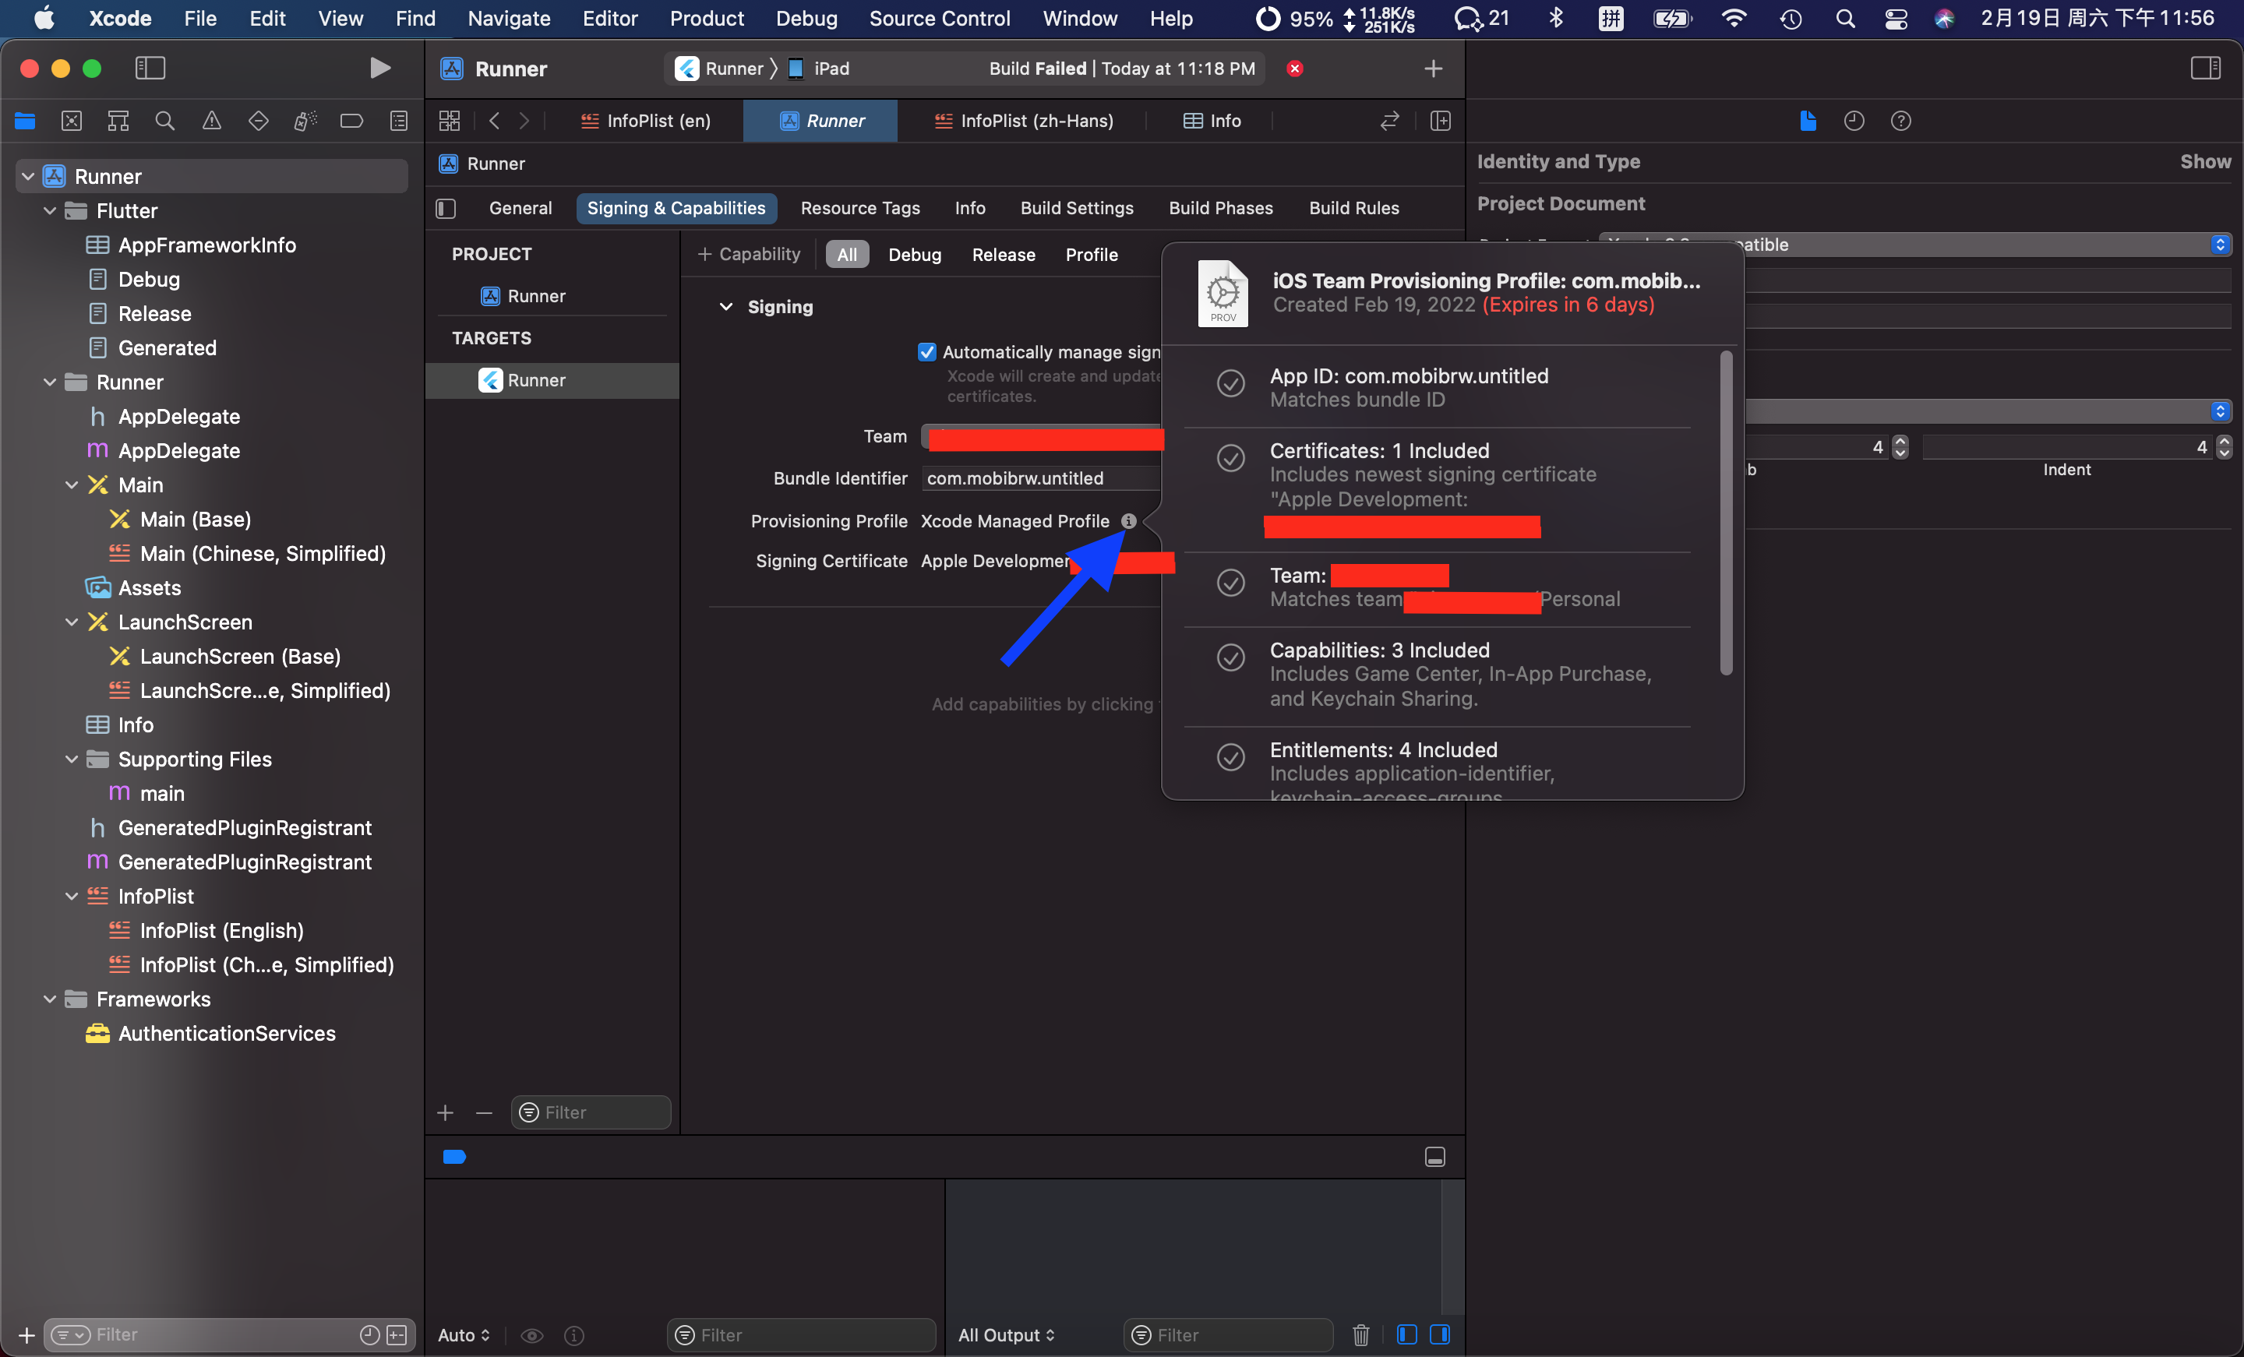Show the File inspector

coord(1808,120)
